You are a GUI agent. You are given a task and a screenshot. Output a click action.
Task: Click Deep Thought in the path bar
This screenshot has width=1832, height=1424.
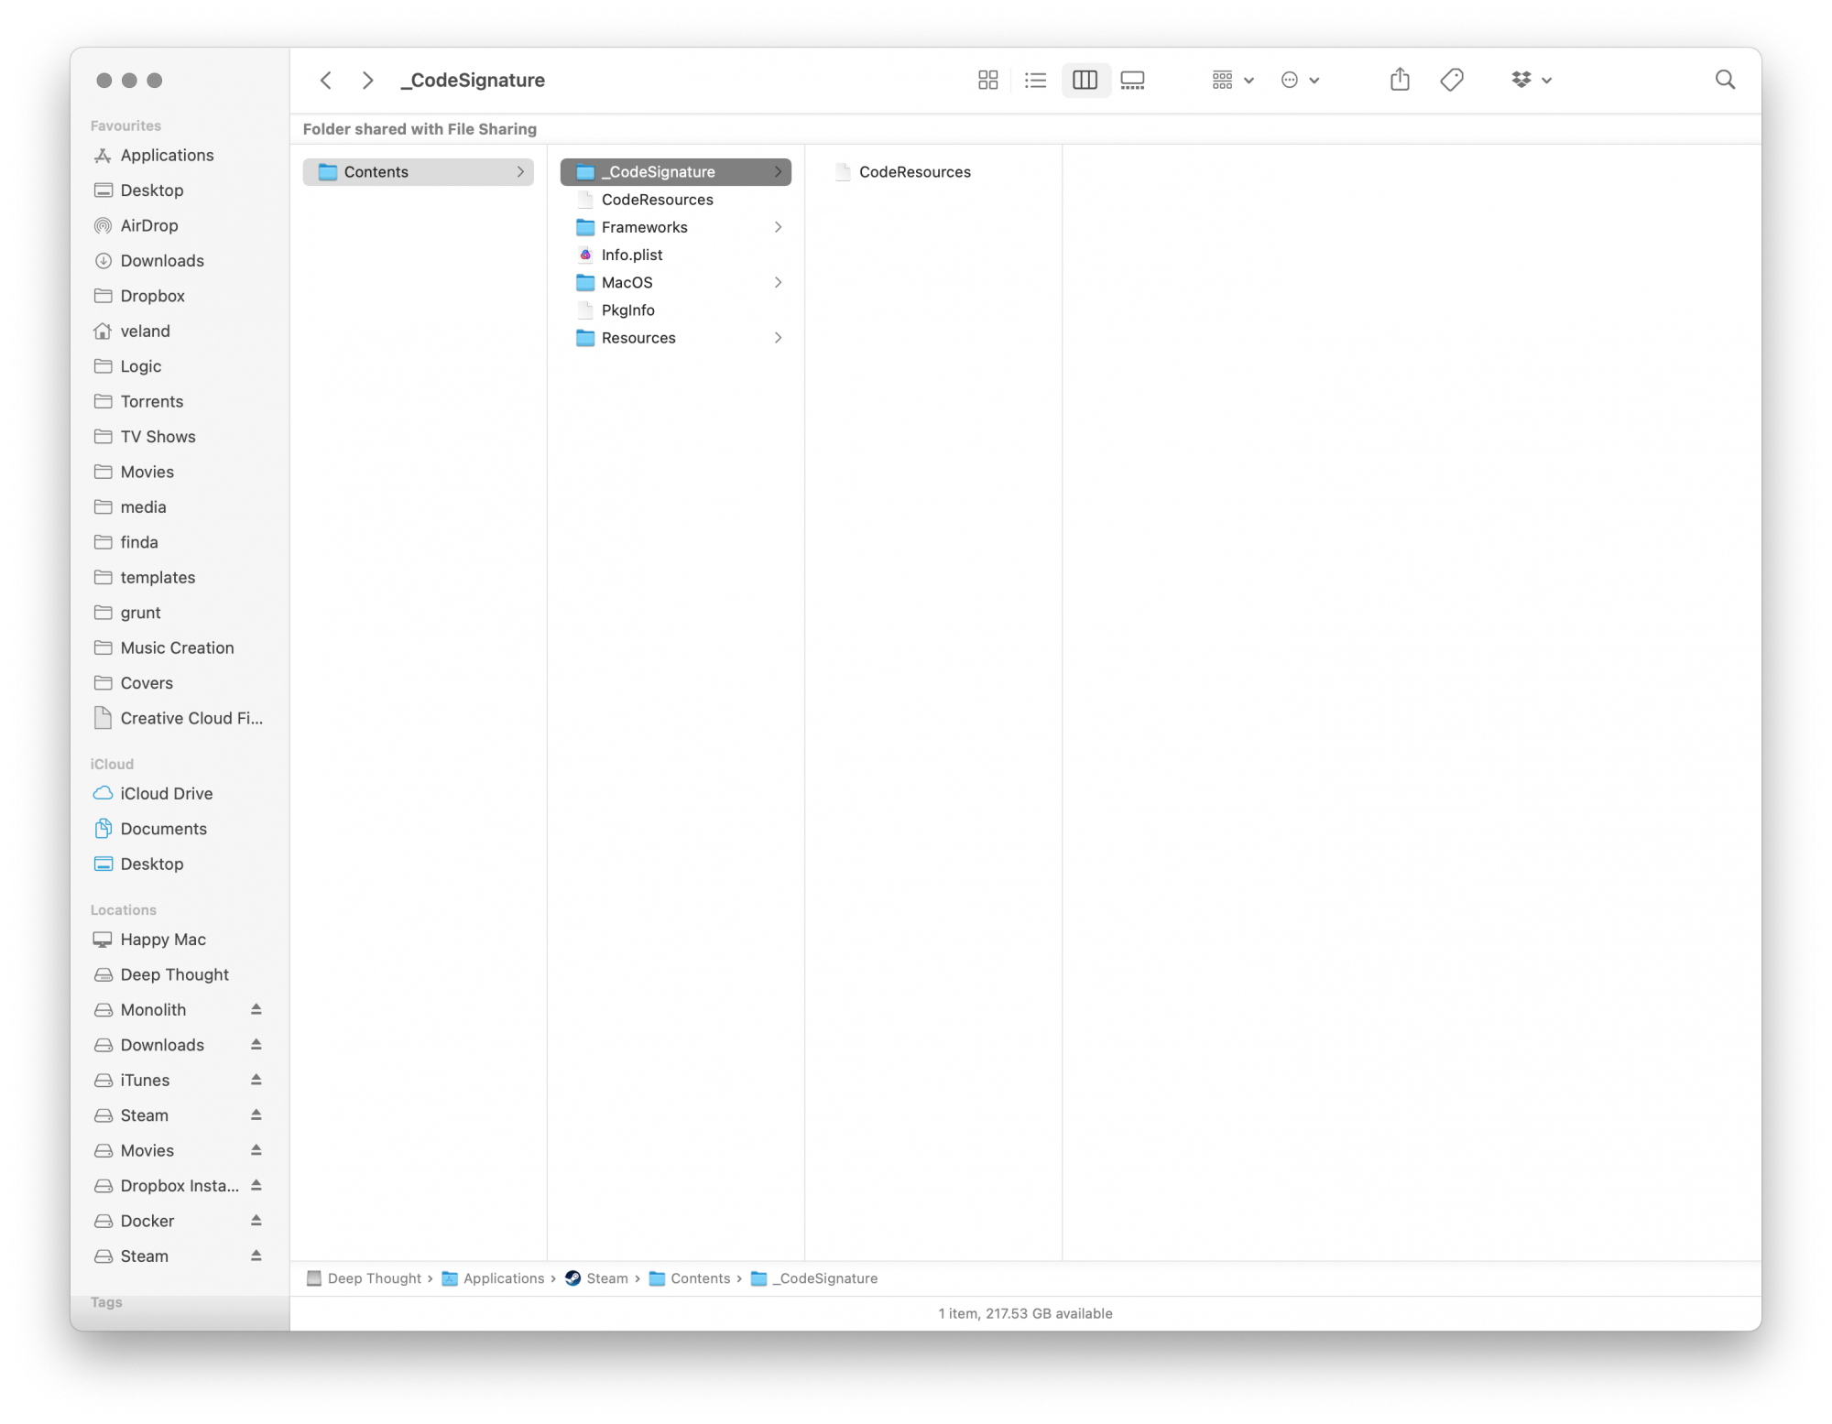point(374,1278)
